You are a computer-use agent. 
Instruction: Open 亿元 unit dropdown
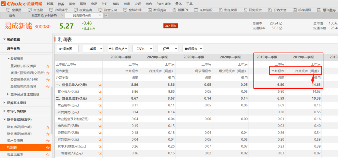pos(168,49)
